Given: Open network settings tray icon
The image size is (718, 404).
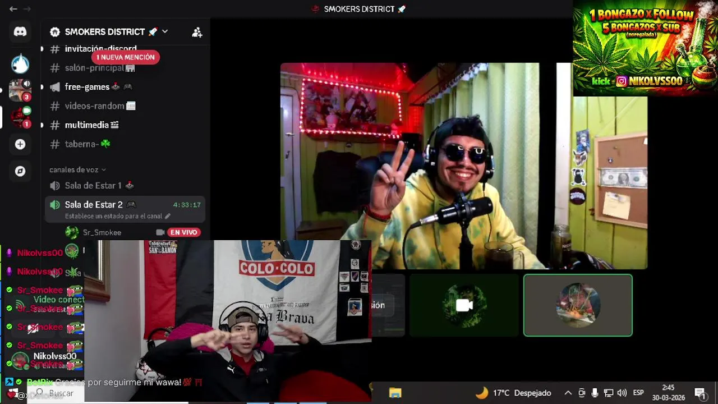Looking at the screenshot, I should (608, 393).
